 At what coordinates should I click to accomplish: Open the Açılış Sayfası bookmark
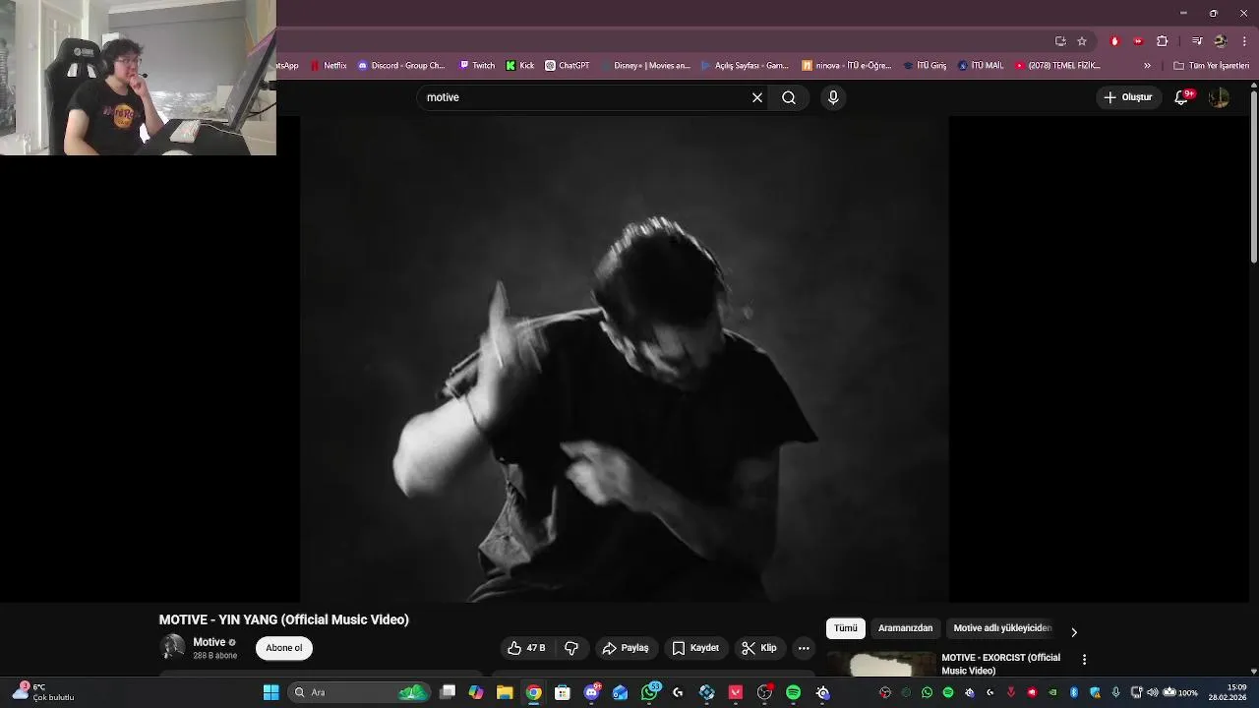click(745, 66)
